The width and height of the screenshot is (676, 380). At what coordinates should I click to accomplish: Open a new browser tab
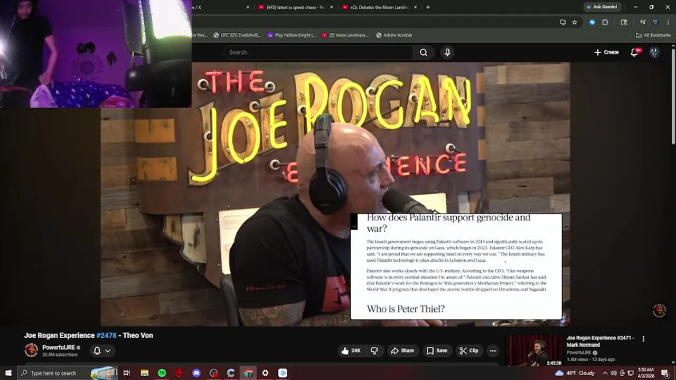428,7
